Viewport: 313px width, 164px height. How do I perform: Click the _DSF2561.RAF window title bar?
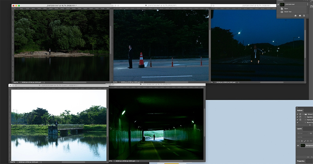pyautogui.click(x=61, y=6)
